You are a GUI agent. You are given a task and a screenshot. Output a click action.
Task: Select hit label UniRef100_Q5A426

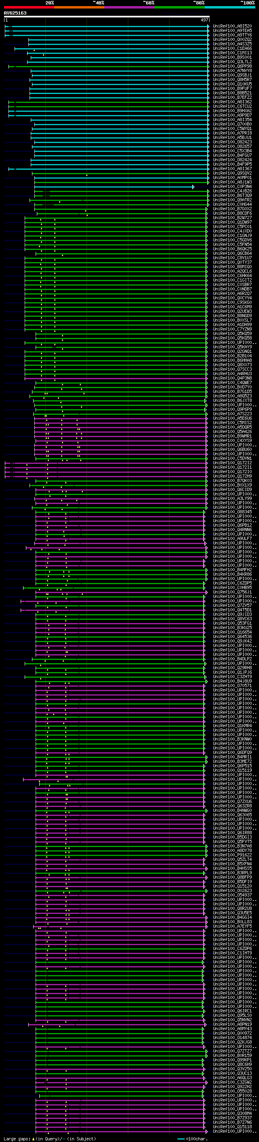232,431
